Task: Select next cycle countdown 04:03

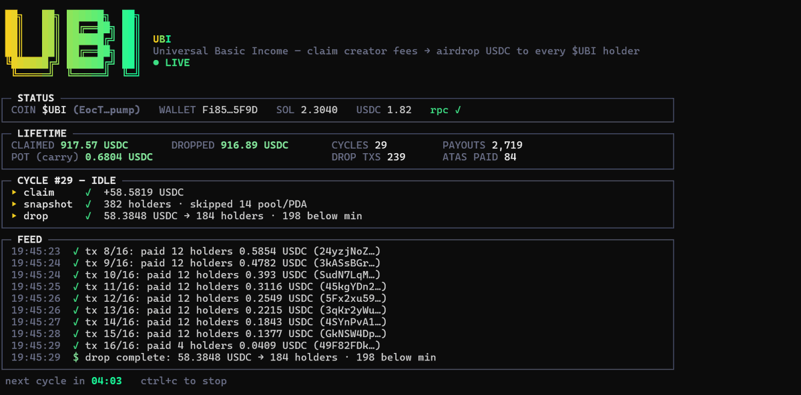Action: point(107,381)
